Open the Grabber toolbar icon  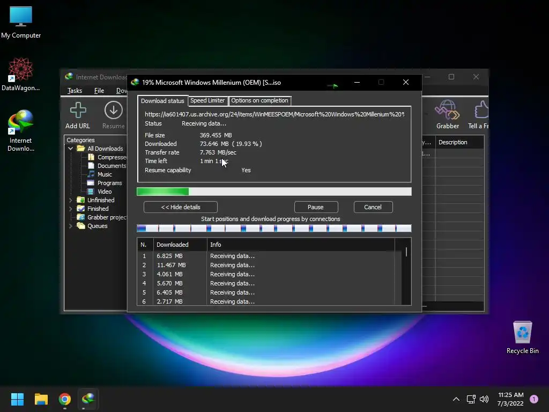point(447,110)
